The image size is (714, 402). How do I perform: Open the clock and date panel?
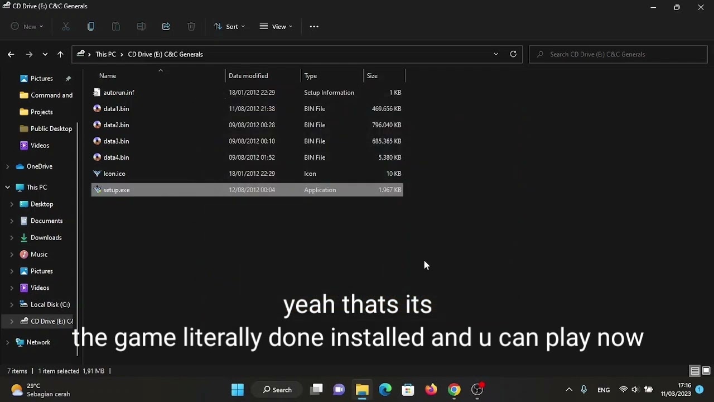[676, 390]
